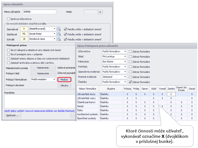The width and height of the screenshot is (198, 148).
Task: Open the Okruhy button
Action: coord(64,86)
